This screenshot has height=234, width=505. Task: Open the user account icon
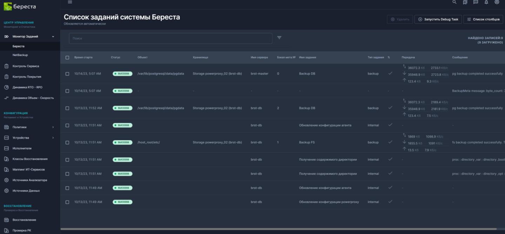(x=497, y=2)
